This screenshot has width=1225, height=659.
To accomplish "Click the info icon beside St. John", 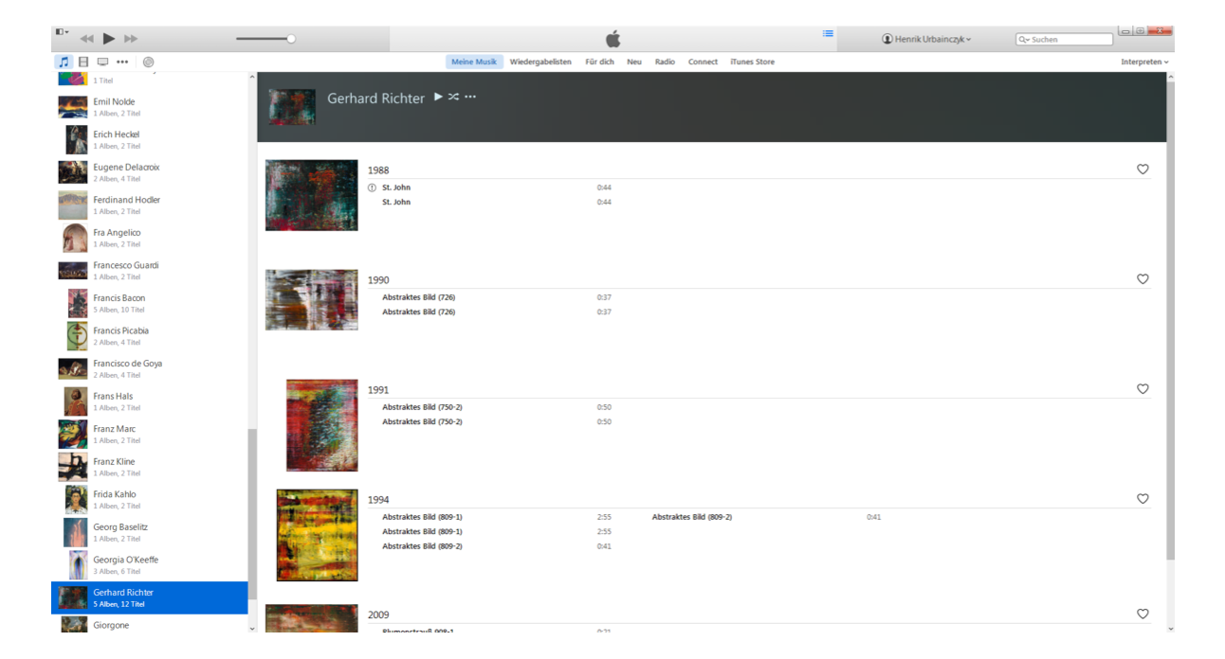I will (x=373, y=187).
